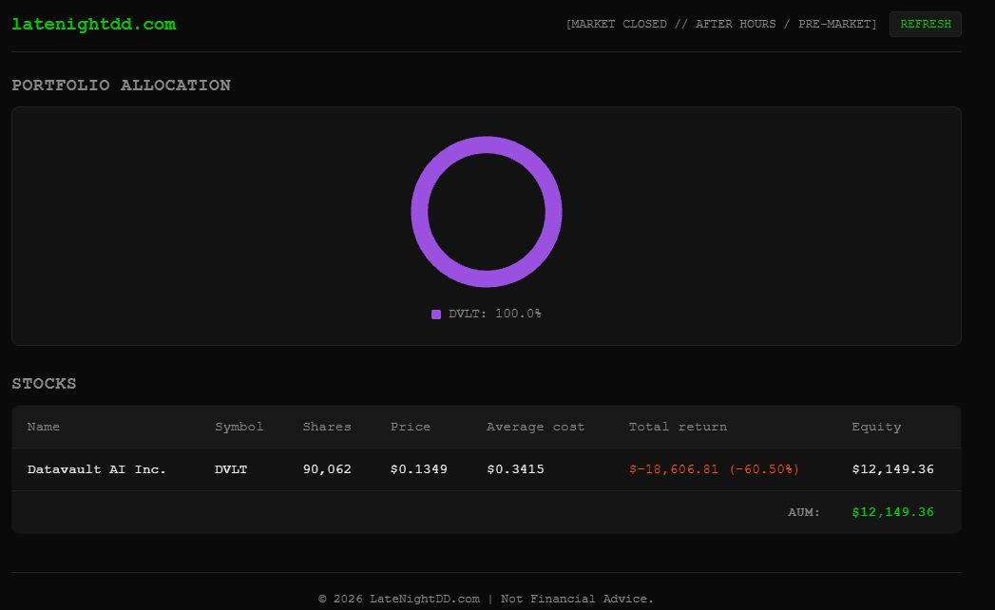Click the price value $0.1349
The height and width of the screenshot is (610, 995).
click(419, 469)
